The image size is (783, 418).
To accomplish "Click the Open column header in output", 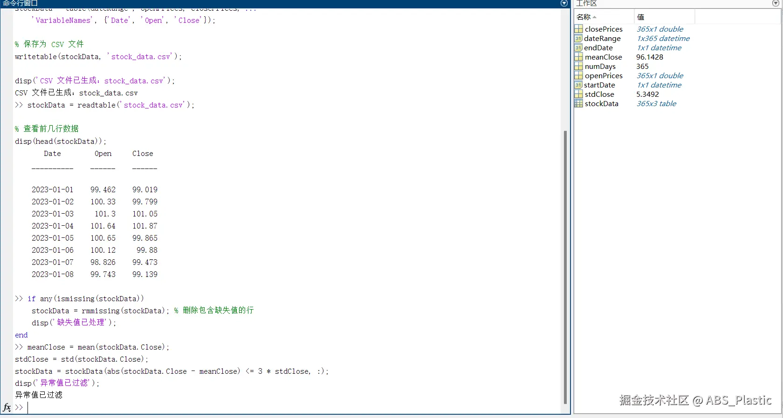I will (x=103, y=154).
